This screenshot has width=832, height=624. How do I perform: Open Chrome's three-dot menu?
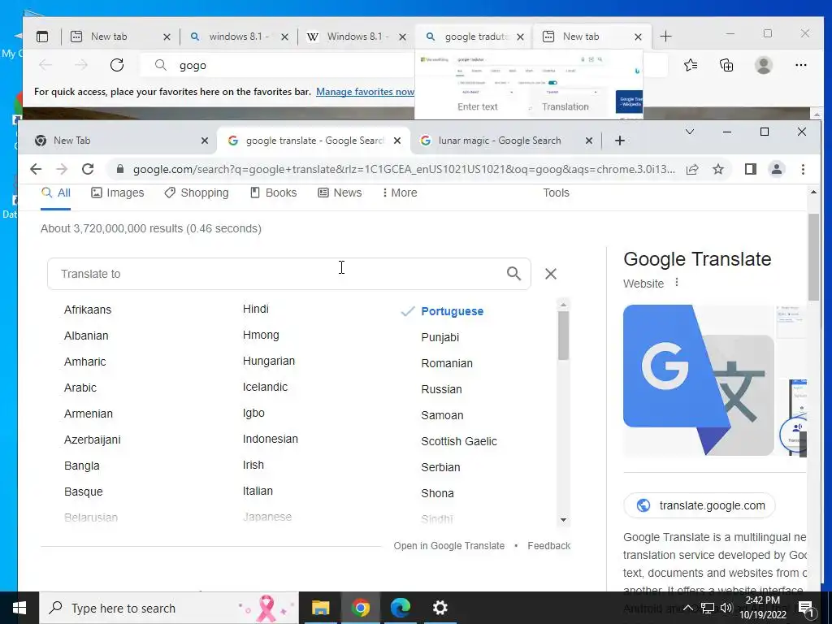[803, 169]
